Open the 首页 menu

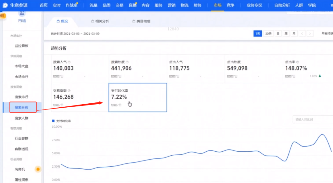pos(43,5)
